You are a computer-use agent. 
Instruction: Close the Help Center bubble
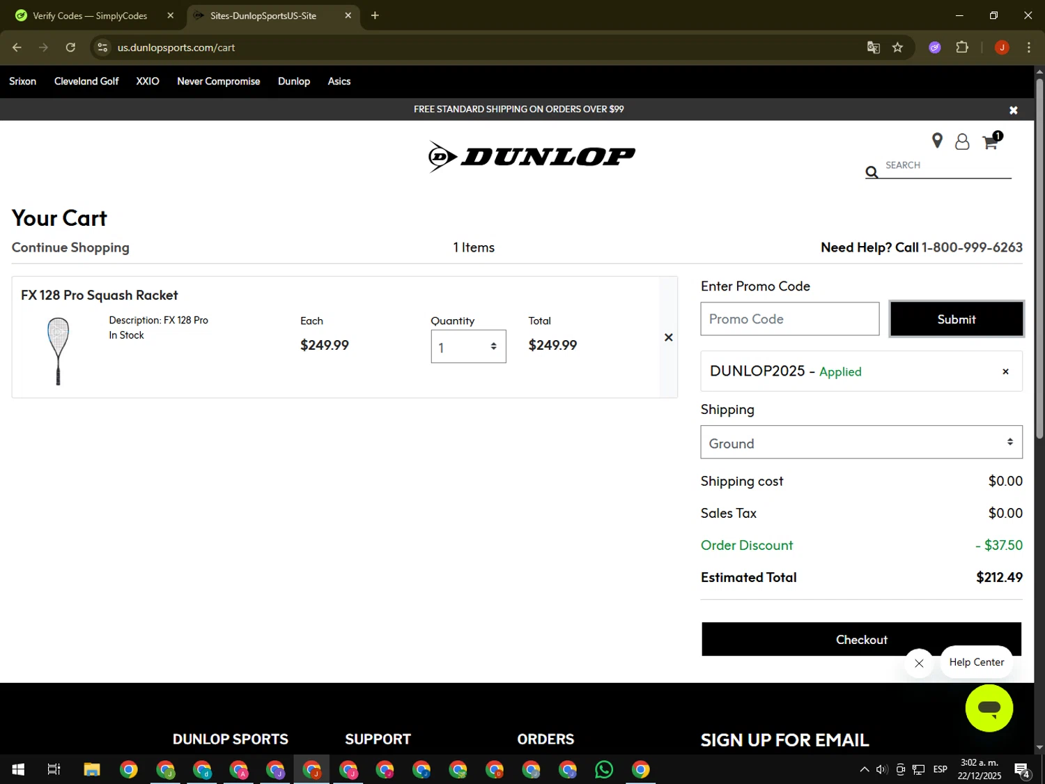[x=919, y=663]
